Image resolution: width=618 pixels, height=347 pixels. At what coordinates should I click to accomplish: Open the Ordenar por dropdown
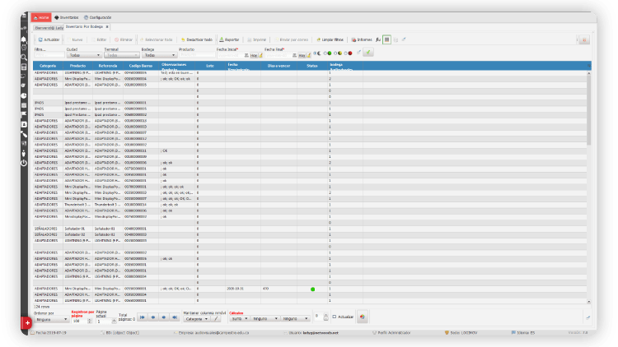pyautogui.click(x=50, y=319)
